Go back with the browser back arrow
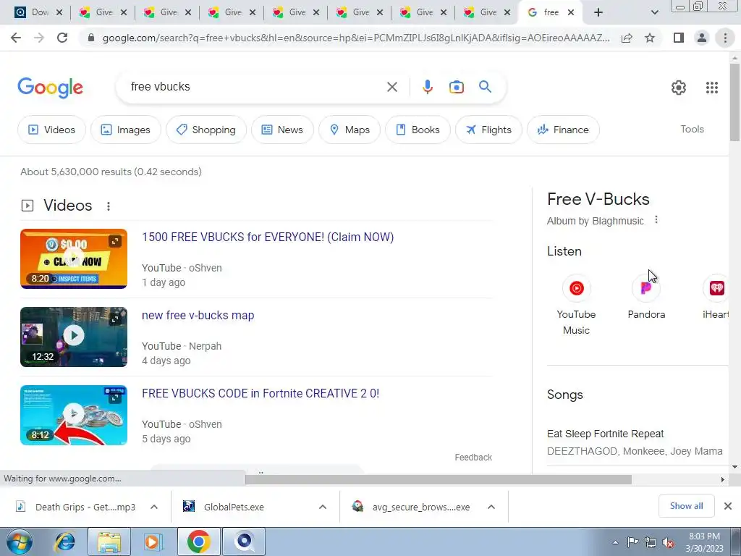741x556 pixels. (x=16, y=38)
